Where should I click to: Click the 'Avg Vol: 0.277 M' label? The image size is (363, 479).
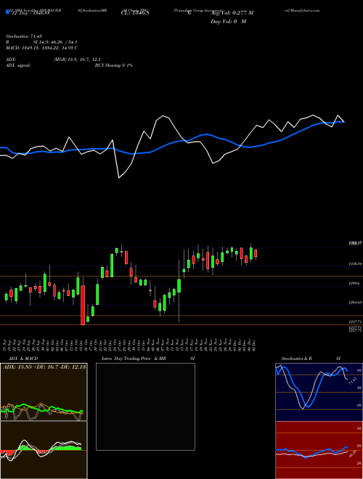[x=232, y=13]
